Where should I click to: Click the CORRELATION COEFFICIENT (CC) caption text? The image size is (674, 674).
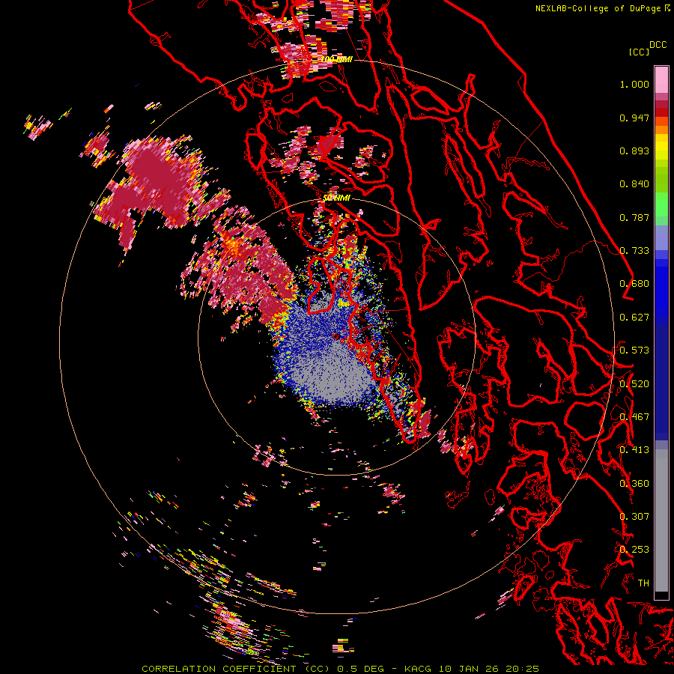pyautogui.click(x=236, y=669)
